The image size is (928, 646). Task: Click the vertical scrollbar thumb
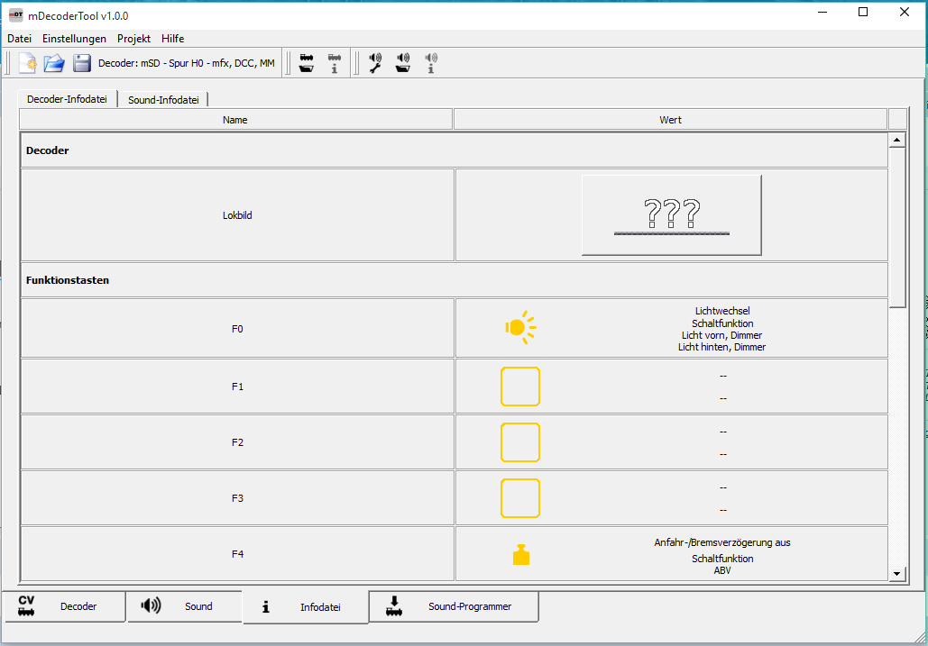point(897,228)
